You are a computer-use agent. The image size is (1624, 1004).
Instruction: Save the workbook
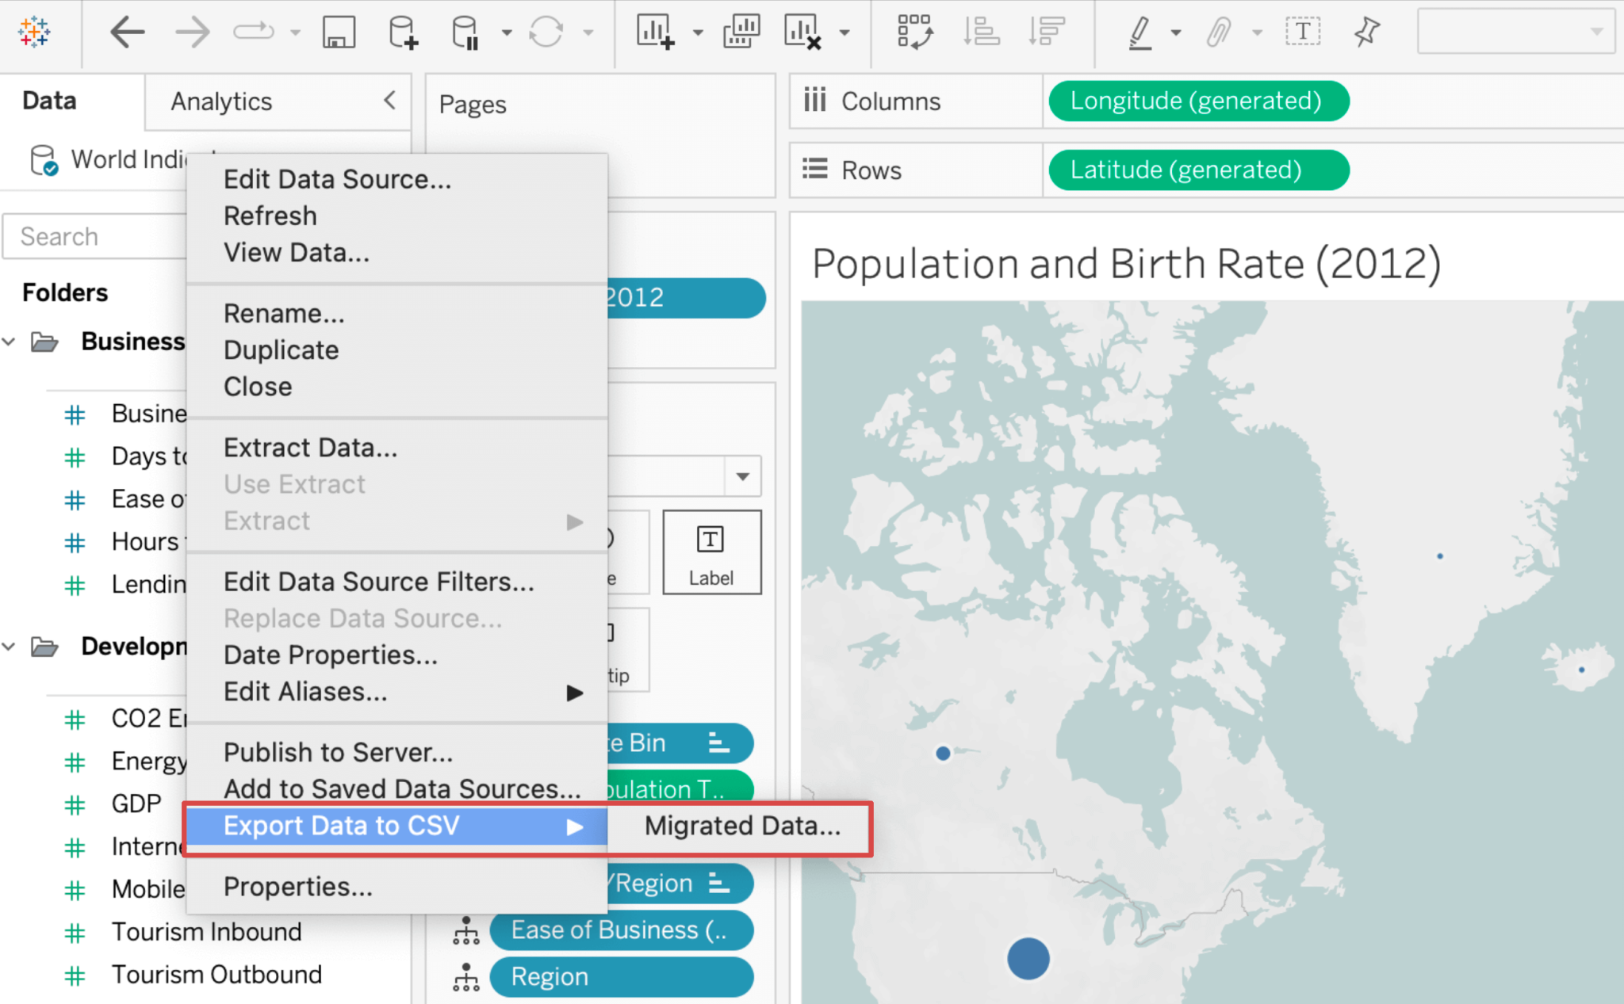[x=339, y=32]
